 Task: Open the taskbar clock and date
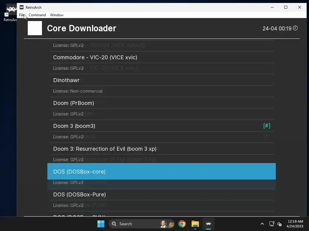pyautogui.click(x=295, y=224)
